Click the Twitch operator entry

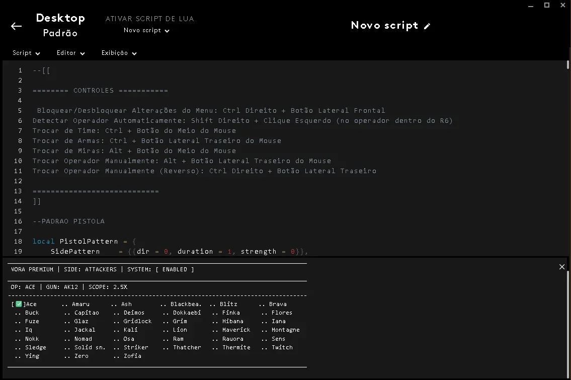pyautogui.click(x=282, y=347)
